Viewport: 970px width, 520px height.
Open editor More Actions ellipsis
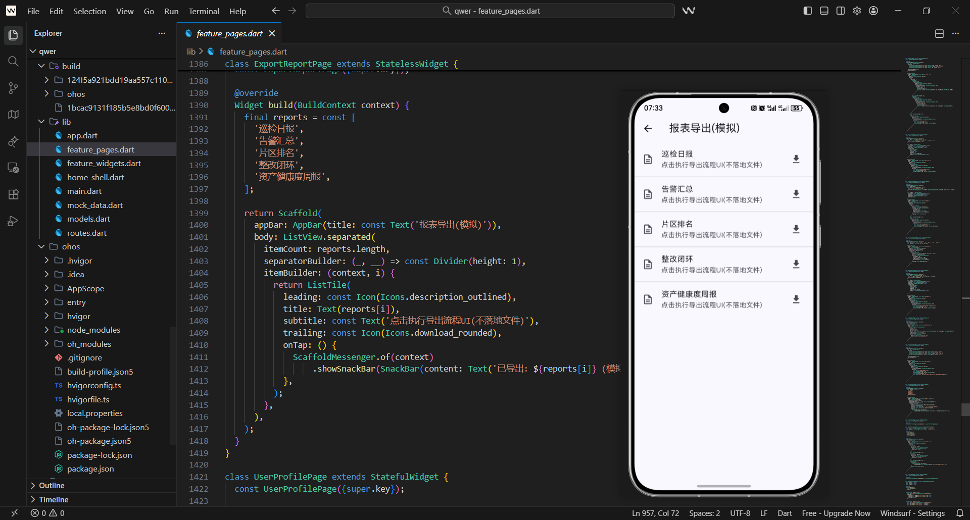pyautogui.click(x=955, y=33)
